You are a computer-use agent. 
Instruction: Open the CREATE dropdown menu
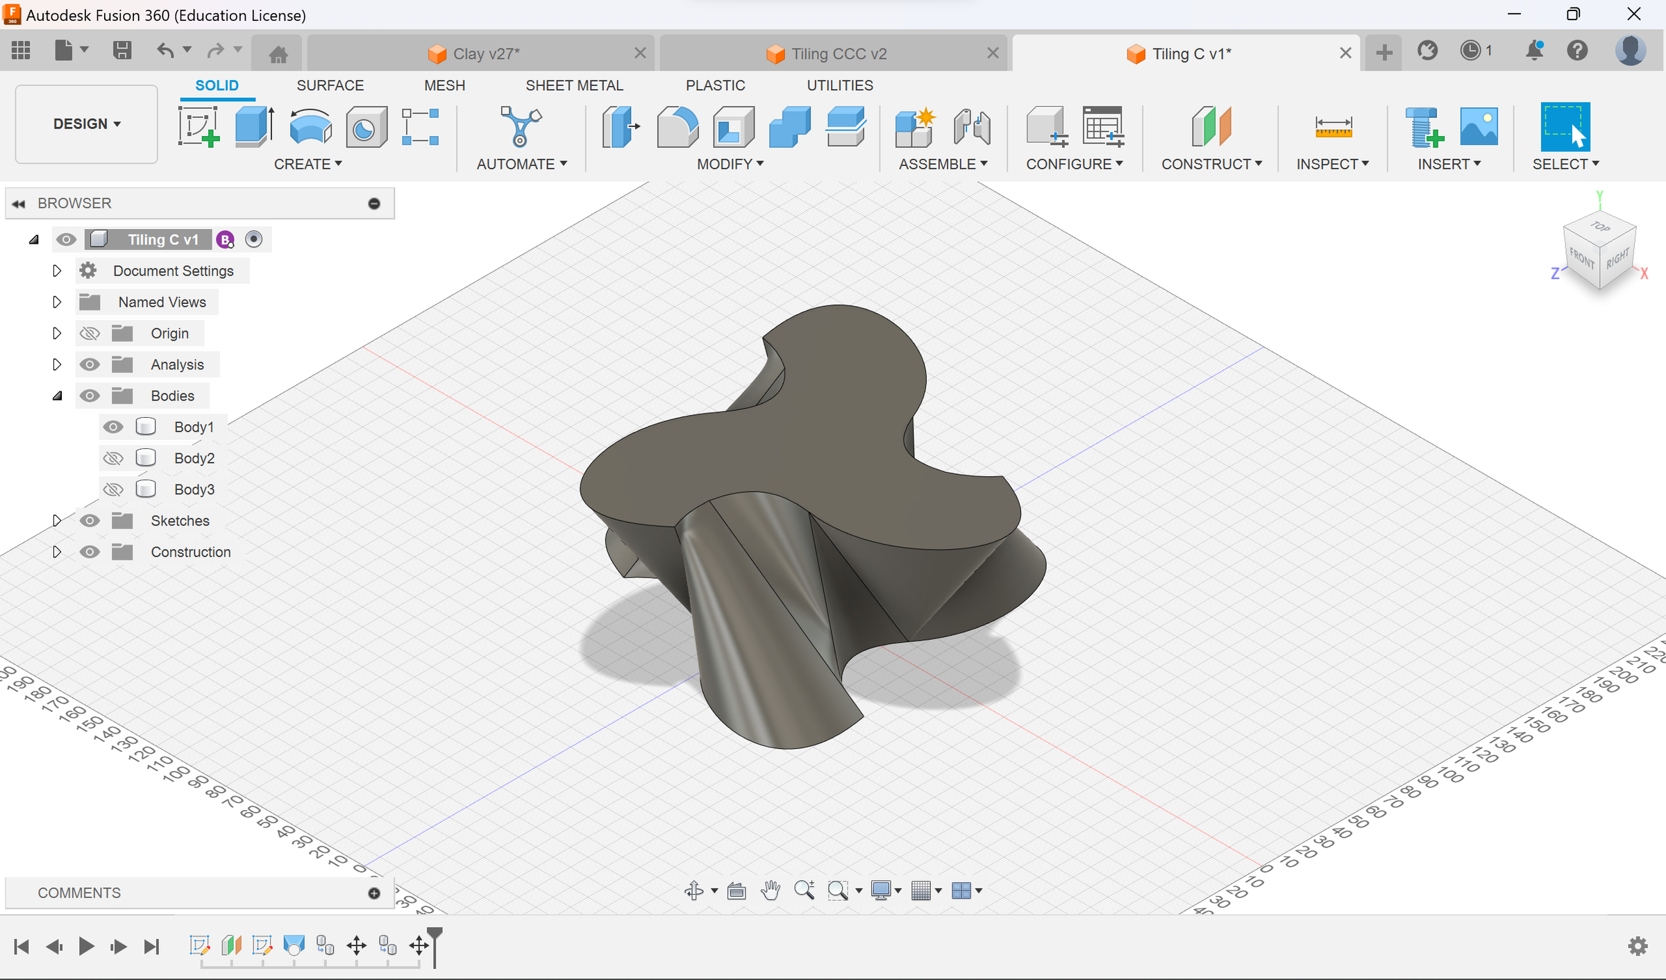click(x=308, y=164)
